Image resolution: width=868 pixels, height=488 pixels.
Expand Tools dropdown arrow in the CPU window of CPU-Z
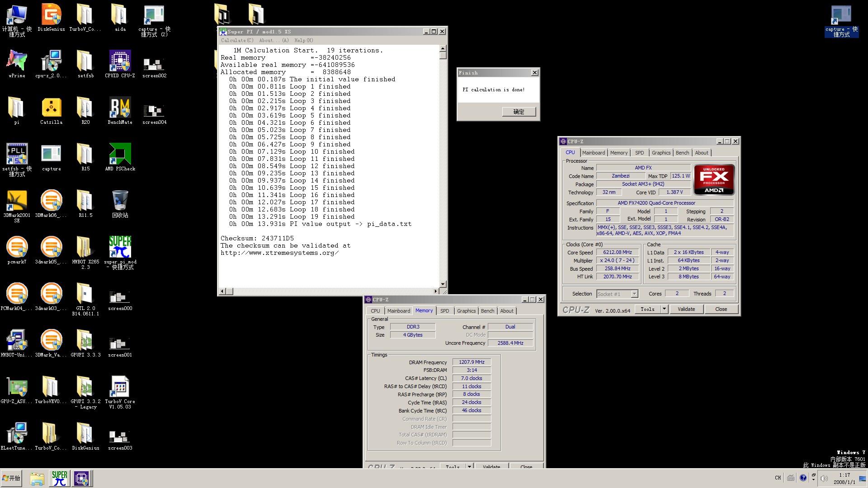pos(664,309)
